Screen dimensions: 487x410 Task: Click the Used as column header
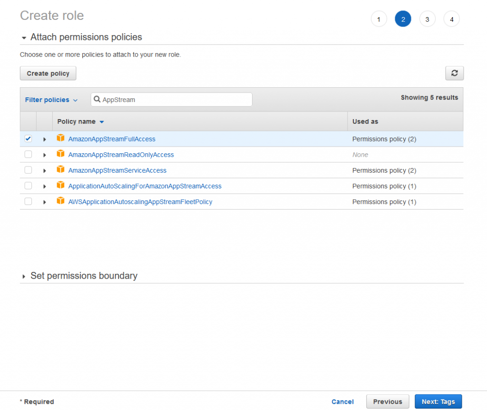click(365, 121)
